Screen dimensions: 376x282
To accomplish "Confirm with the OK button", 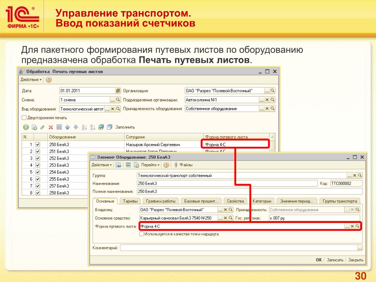I will [x=319, y=260].
